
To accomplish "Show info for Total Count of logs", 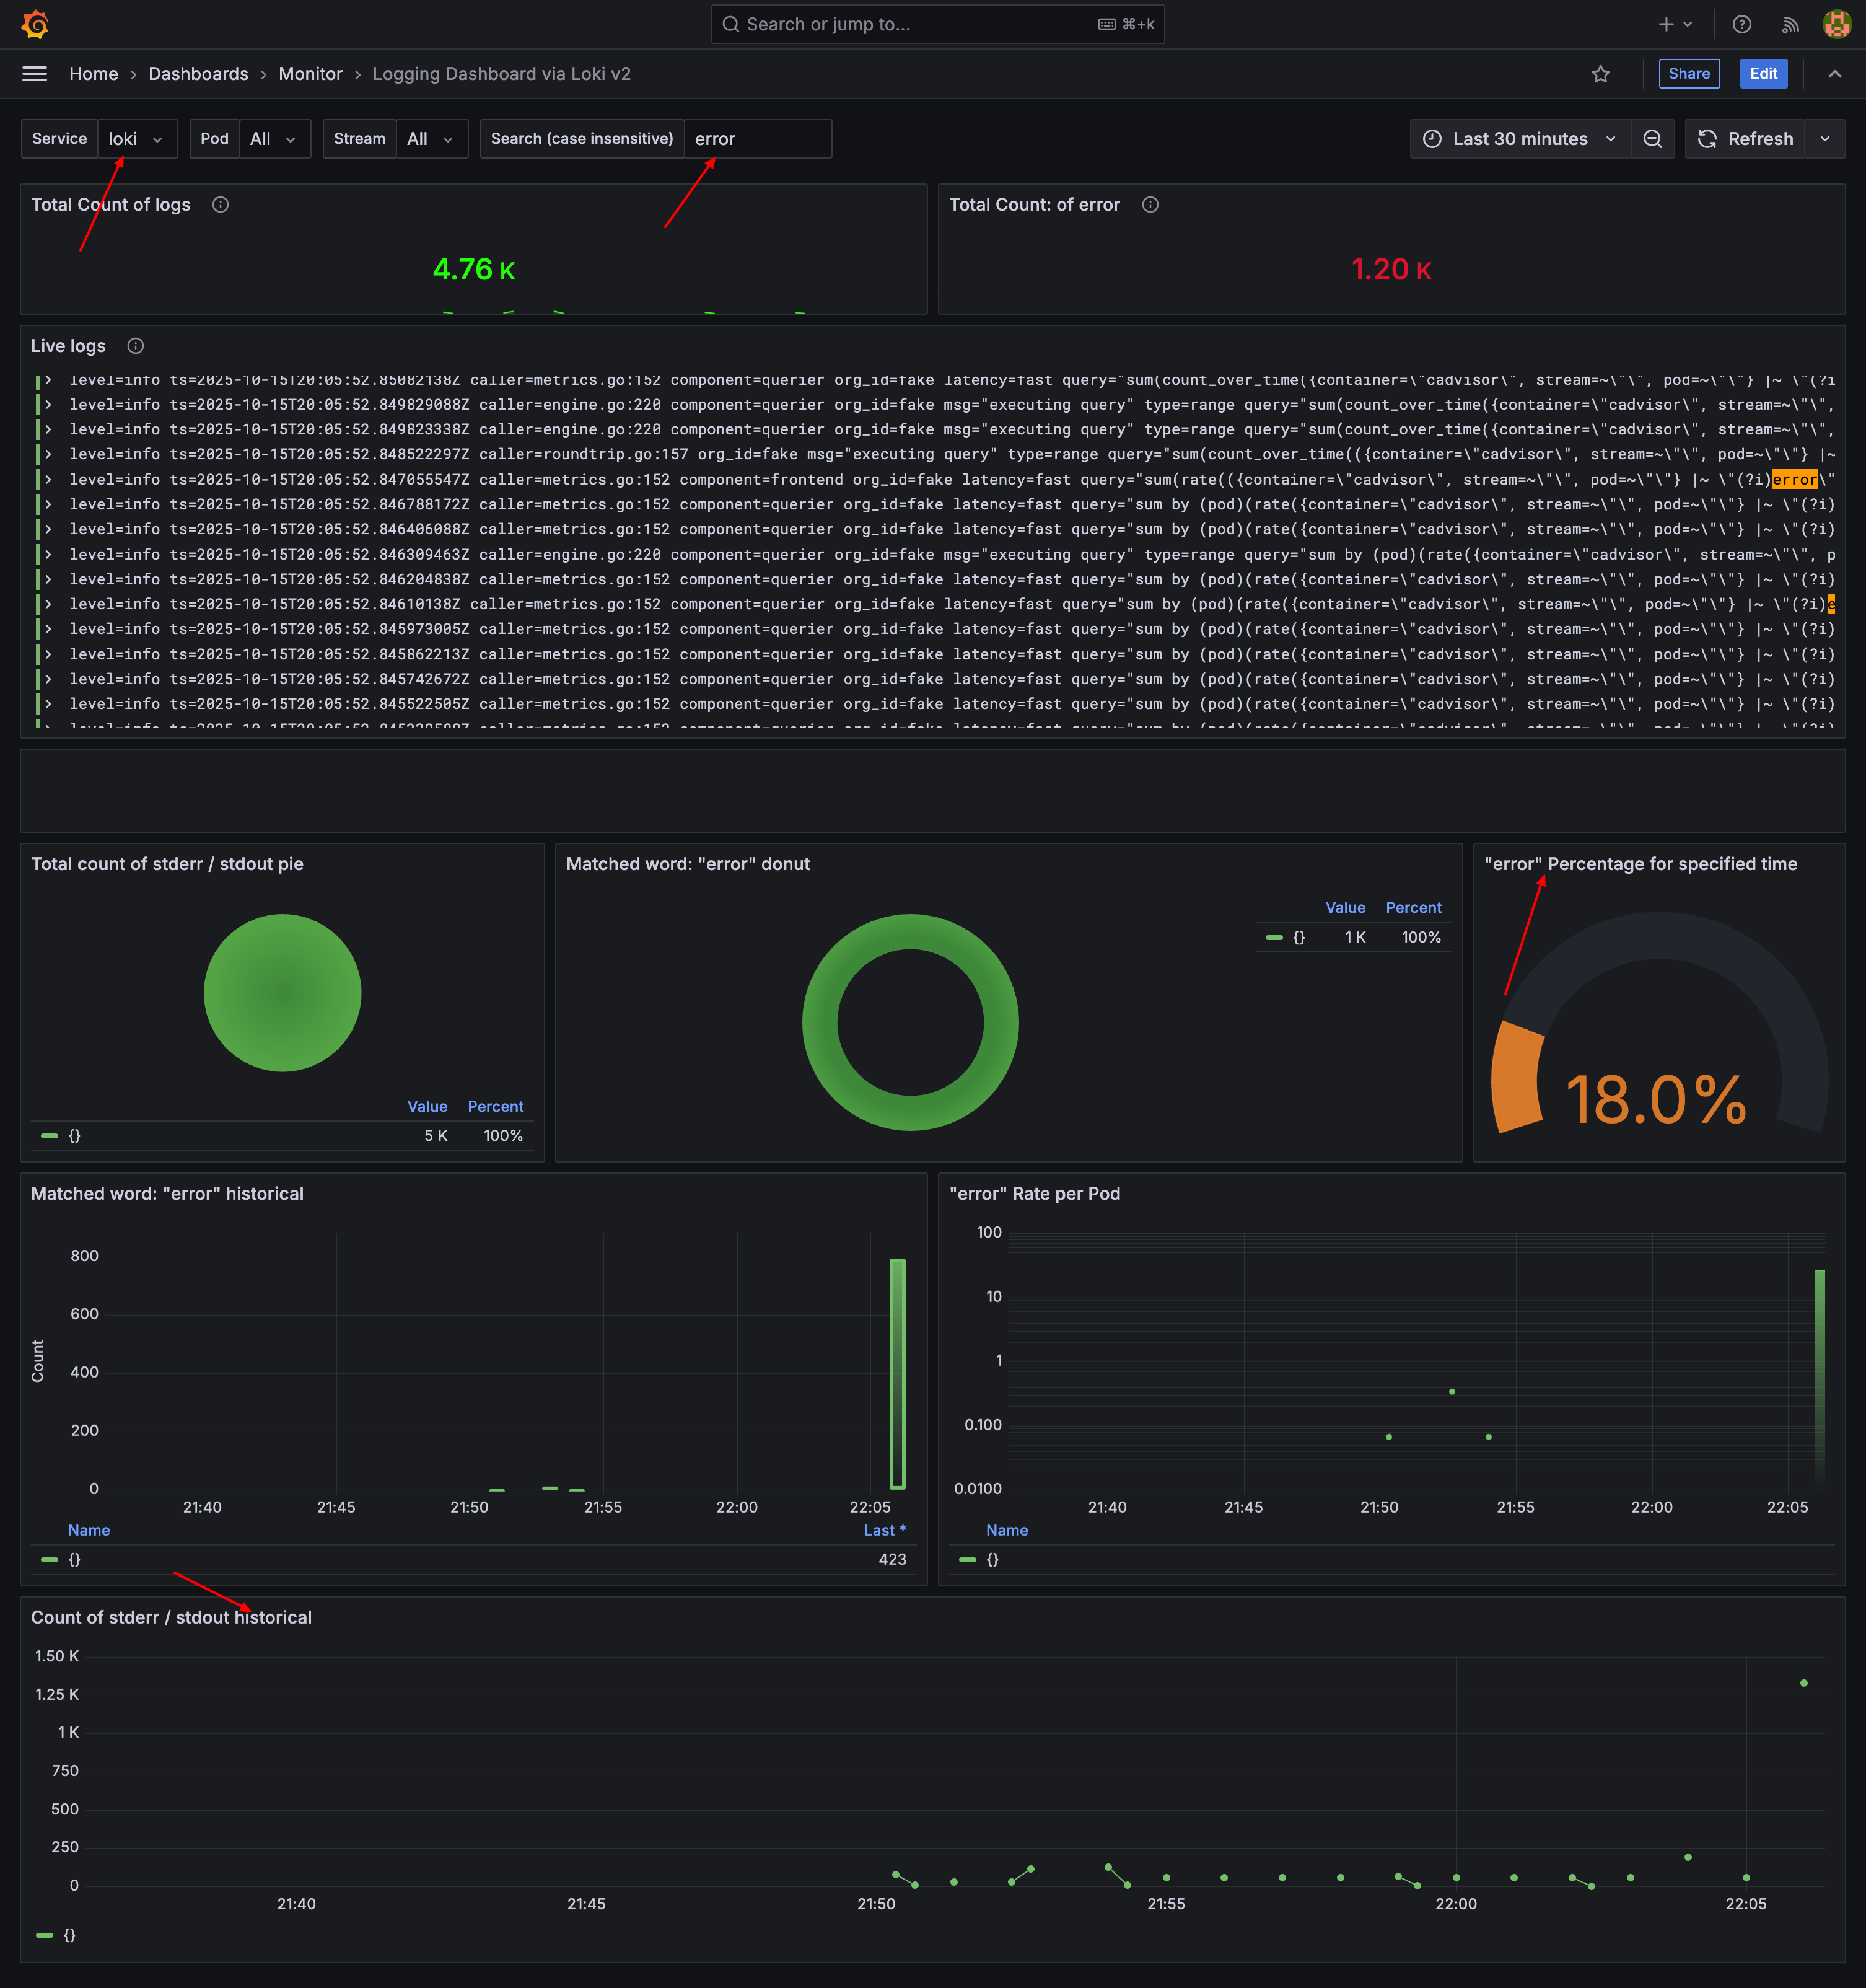I will 221,205.
